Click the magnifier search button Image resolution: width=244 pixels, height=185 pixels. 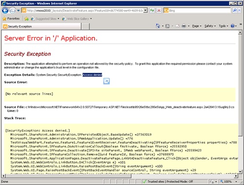[235, 11]
